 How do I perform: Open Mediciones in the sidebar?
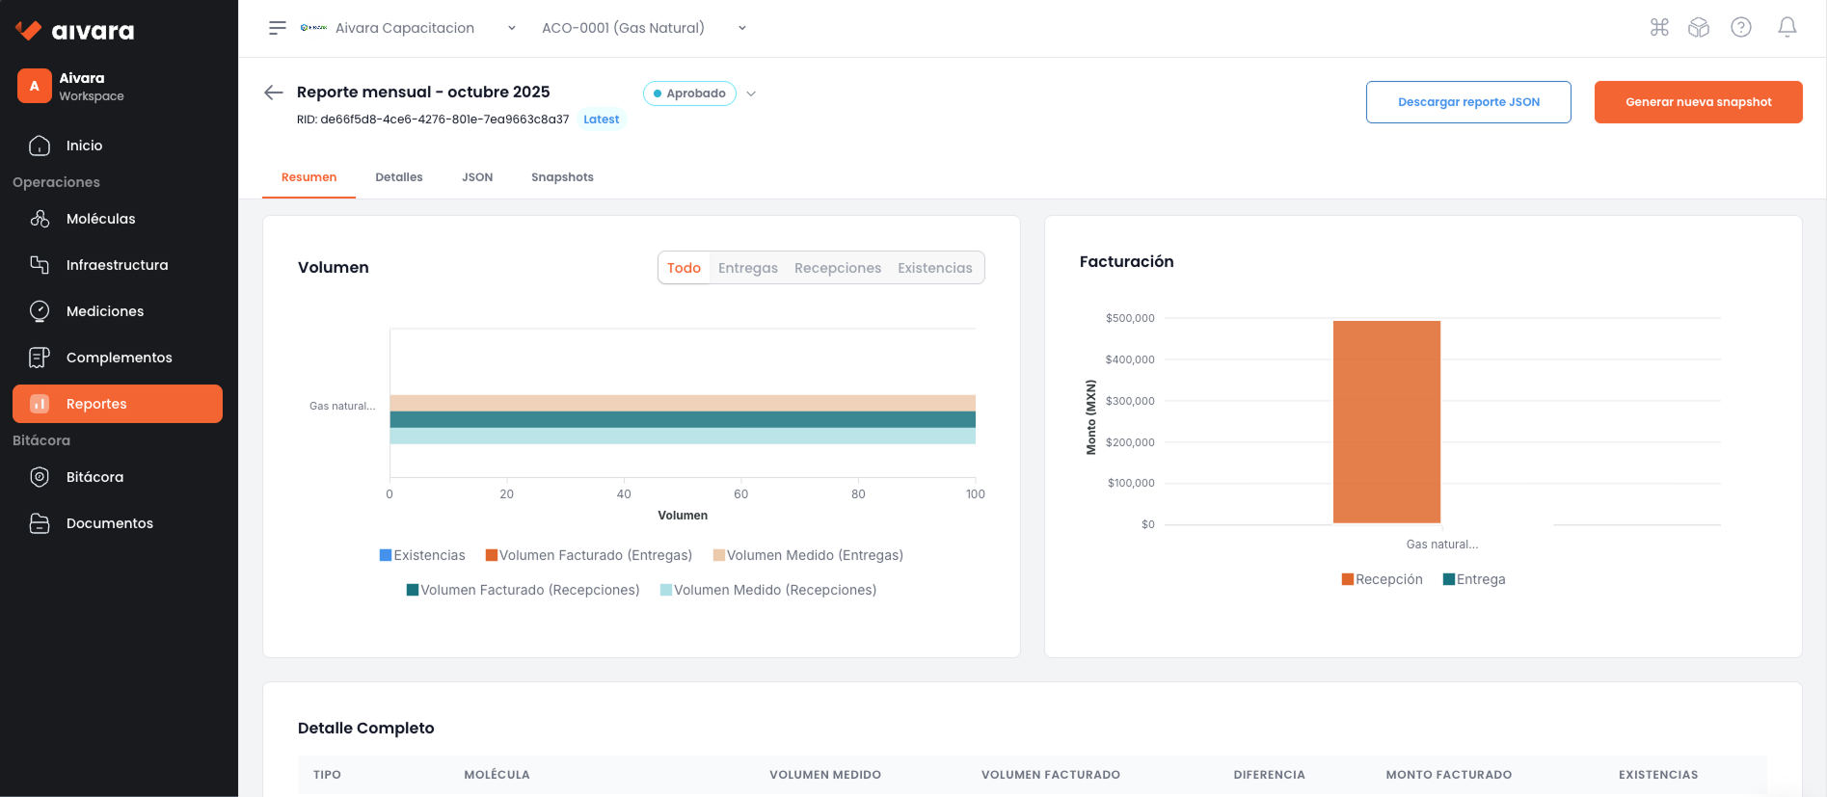104,311
